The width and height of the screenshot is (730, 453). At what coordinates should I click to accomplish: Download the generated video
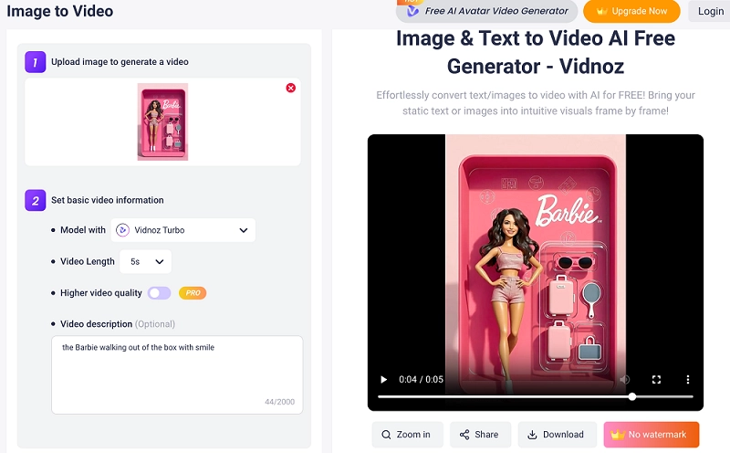557,435
